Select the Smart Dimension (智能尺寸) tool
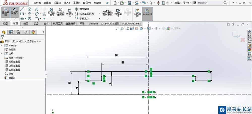252x114 pixels. click(15, 12)
